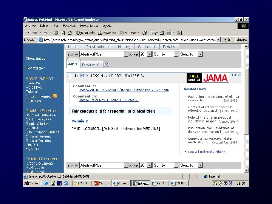Click the Mail toolbar icon
272x204 pixels.
(153, 33)
